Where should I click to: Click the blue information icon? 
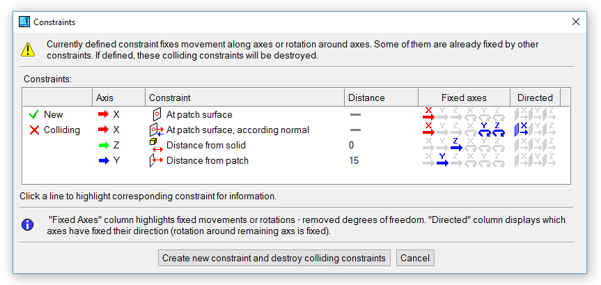point(27,224)
